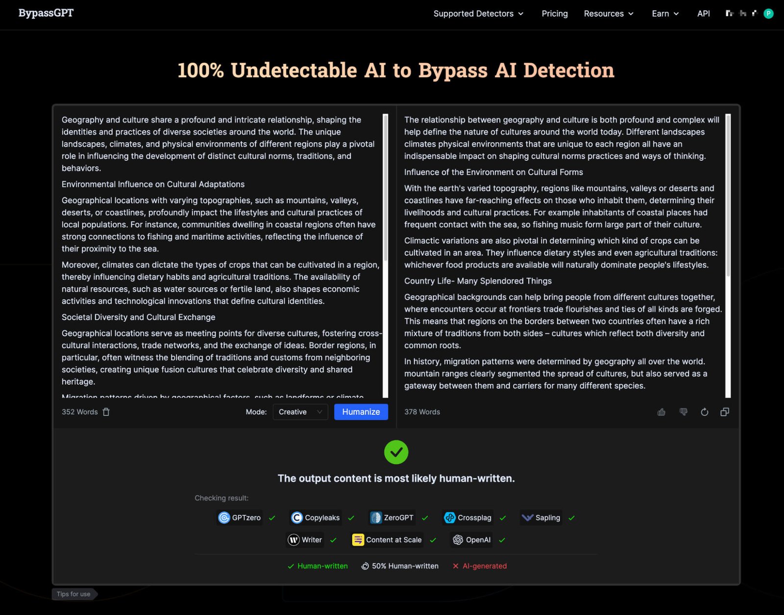Viewport: 784px width, 615px height.
Task: Click the ZeroGPT detector icon
Action: point(376,518)
